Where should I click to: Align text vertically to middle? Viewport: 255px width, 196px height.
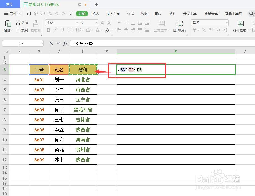(x=126, y=23)
